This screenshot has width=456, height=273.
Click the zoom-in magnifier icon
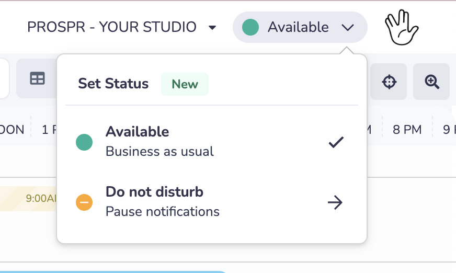coord(431,82)
